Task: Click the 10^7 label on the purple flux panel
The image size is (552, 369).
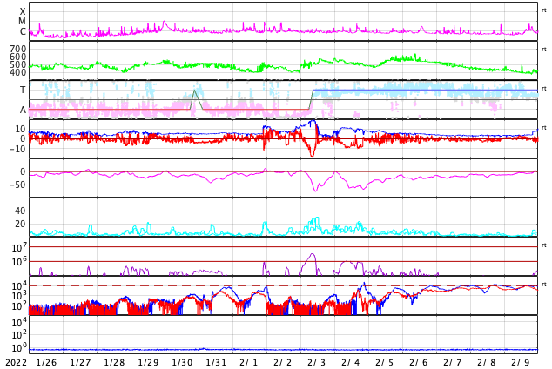Action: pyautogui.click(x=19, y=247)
